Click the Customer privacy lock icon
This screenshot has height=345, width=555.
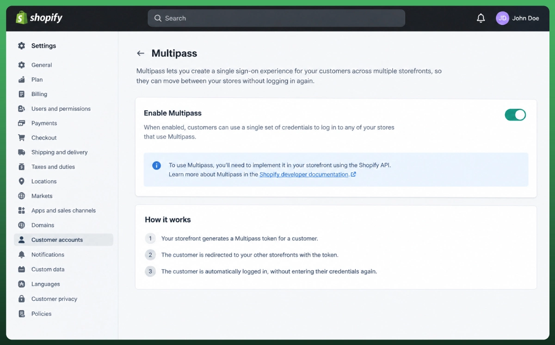tap(21, 299)
